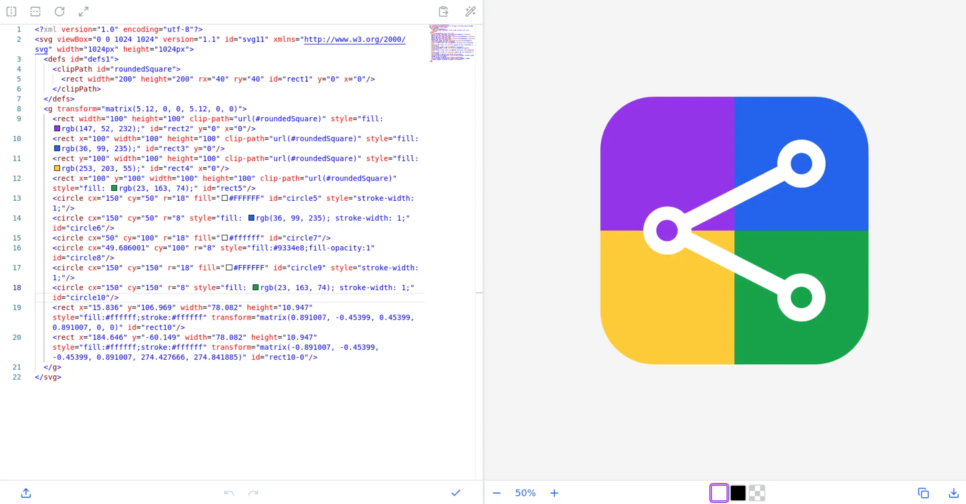The height and width of the screenshot is (504, 966).
Task: Select the transparent checkerboard background
Action: point(757,493)
